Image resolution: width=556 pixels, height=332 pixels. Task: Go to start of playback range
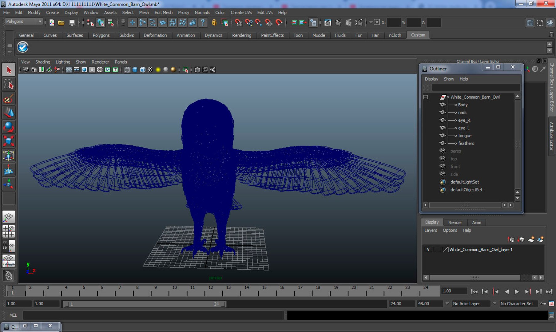coord(474,292)
